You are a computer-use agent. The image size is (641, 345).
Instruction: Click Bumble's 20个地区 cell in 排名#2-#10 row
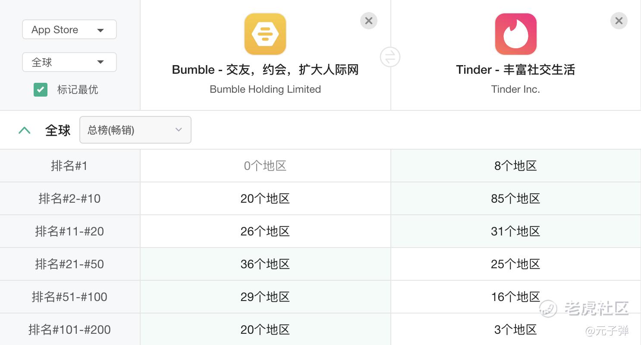click(x=265, y=198)
